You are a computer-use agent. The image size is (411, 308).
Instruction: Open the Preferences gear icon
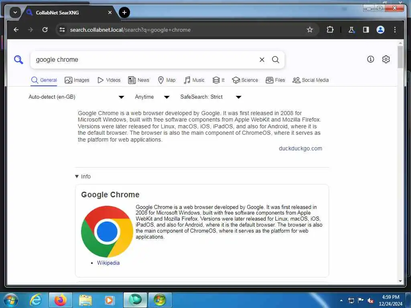click(386, 59)
